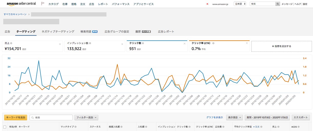Click the magnifier search button in header
Screen dimensions: 313x131
point(278,4)
